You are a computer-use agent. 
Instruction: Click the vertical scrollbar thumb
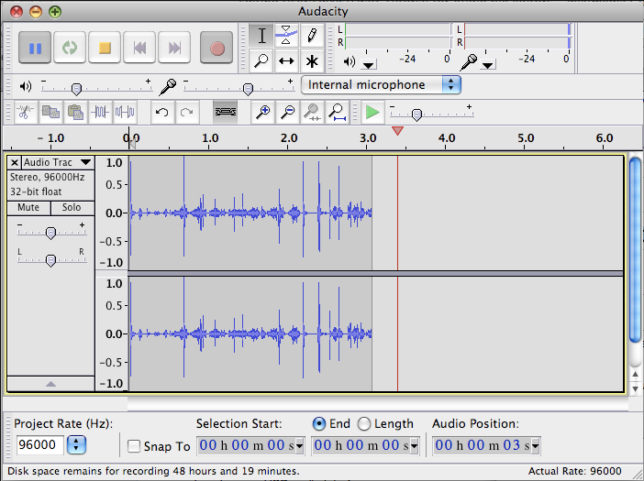[x=636, y=250]
